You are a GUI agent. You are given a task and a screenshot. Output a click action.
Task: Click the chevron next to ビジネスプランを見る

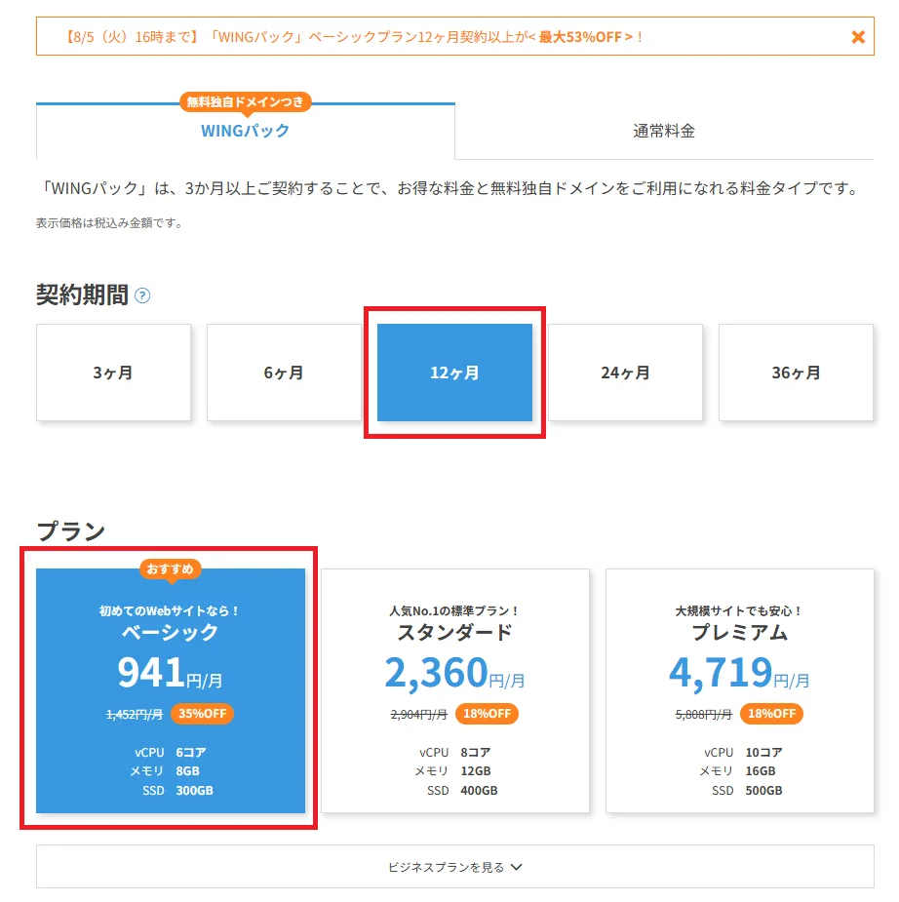click(x=517, y=866)
